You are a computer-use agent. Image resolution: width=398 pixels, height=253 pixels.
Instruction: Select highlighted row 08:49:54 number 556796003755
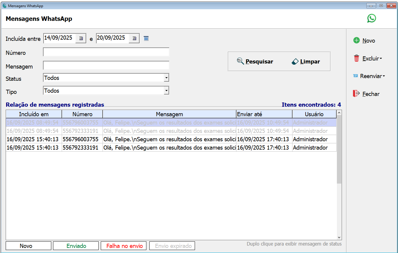(x=171, y=122)
